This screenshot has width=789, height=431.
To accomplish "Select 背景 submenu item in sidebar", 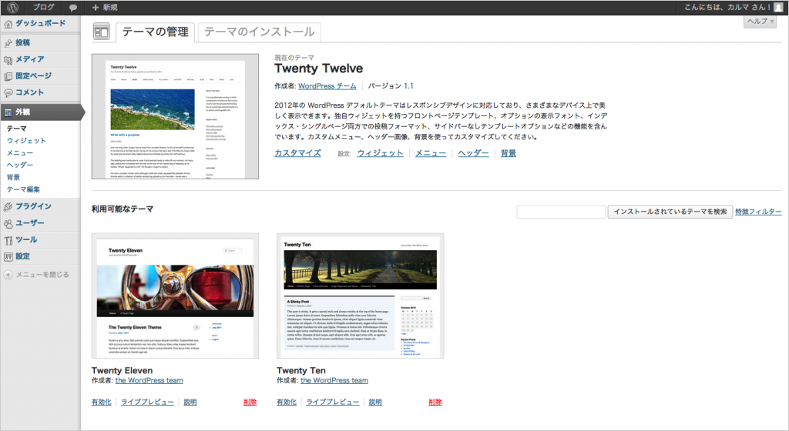I will (13, 177).
